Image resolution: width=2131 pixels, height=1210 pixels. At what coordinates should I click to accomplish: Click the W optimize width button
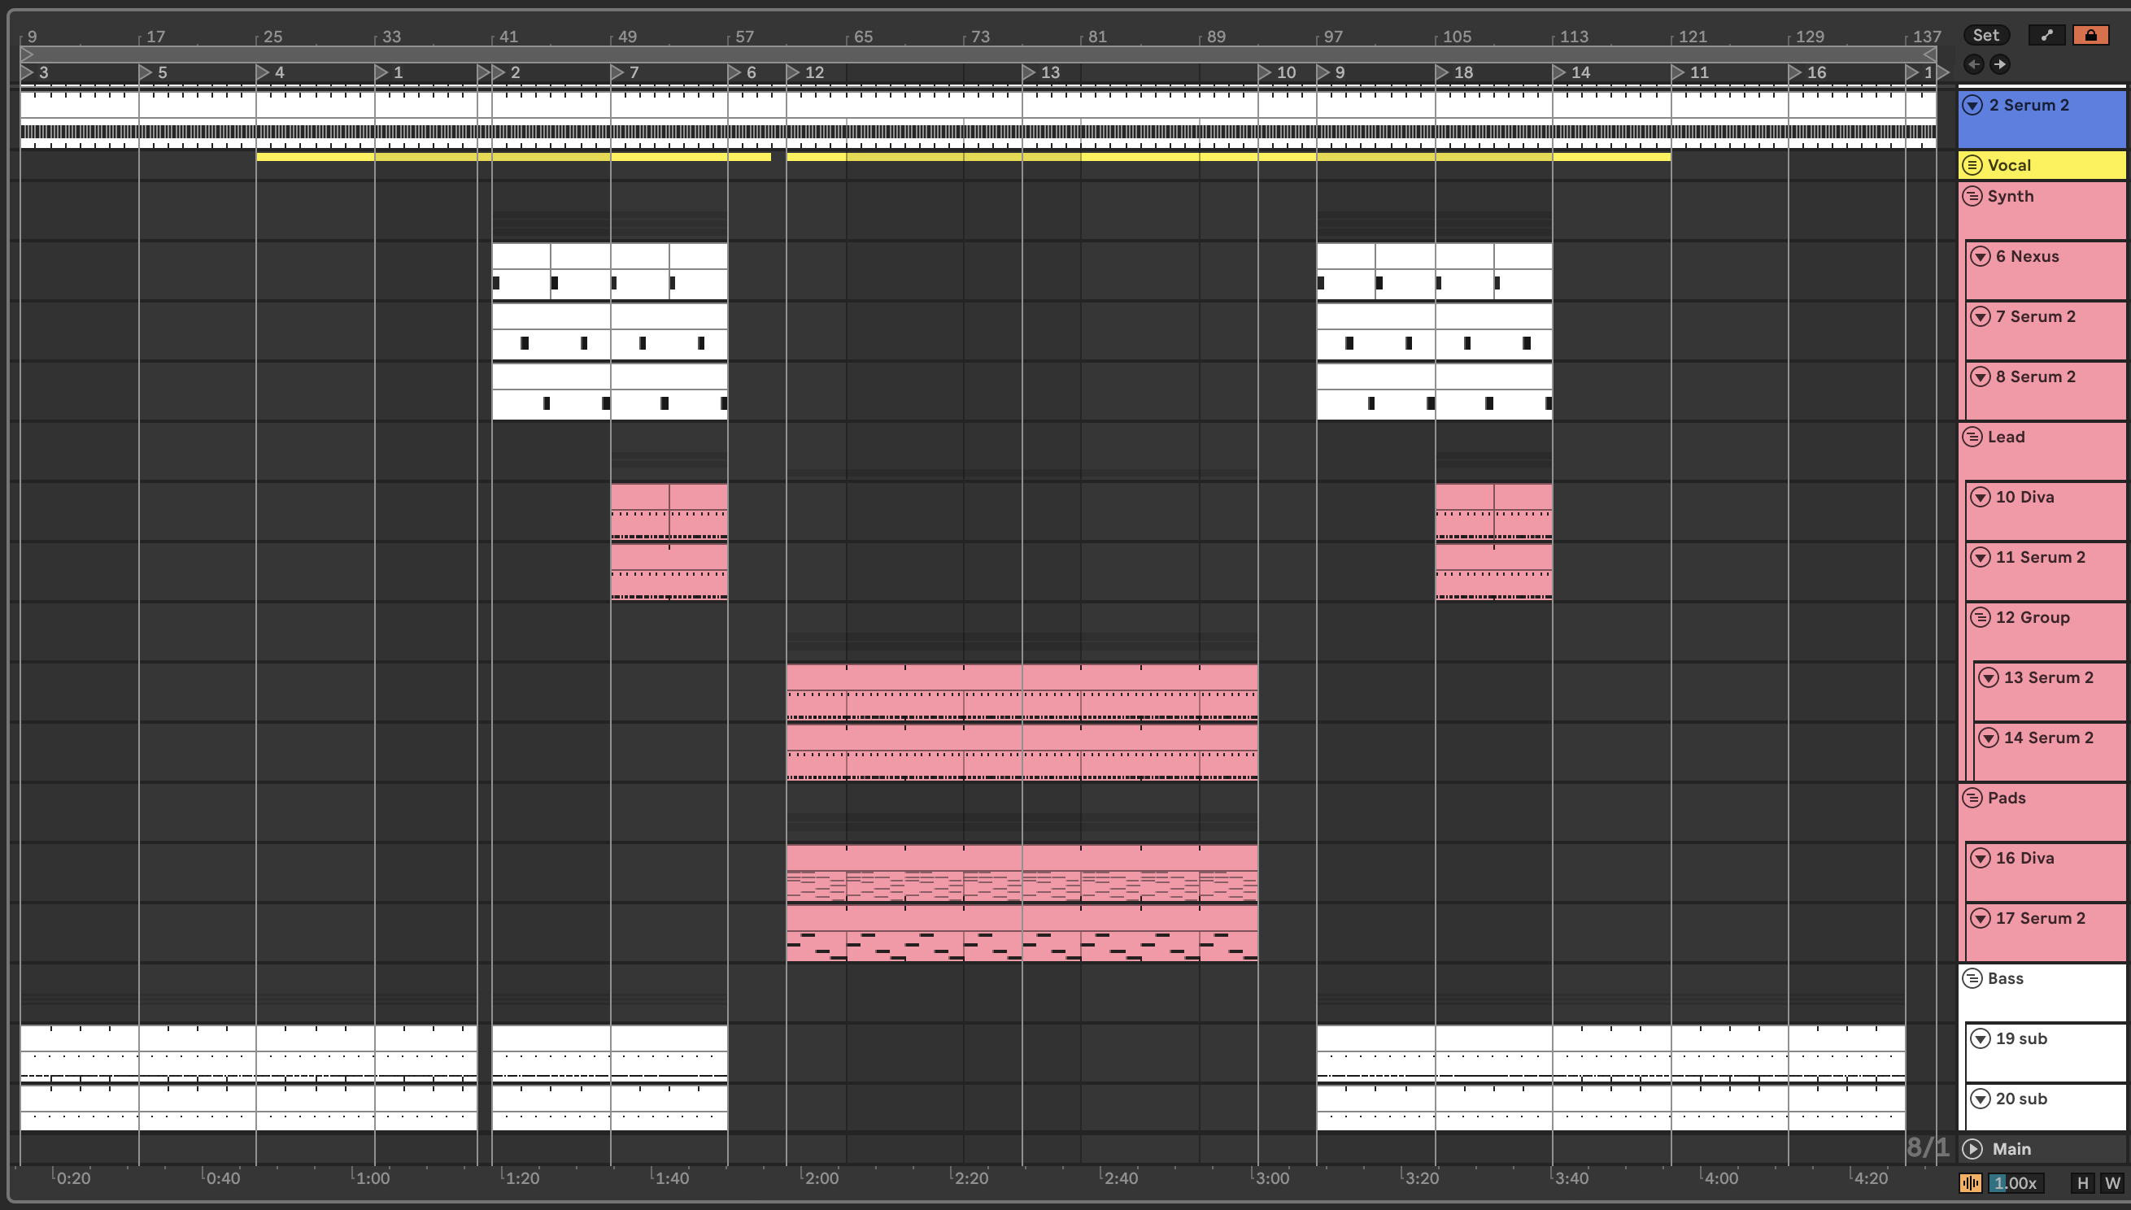click(2111, 1183)
